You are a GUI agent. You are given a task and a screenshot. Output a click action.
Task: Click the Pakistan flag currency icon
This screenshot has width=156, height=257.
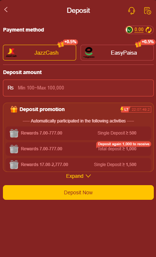point(129,30)
